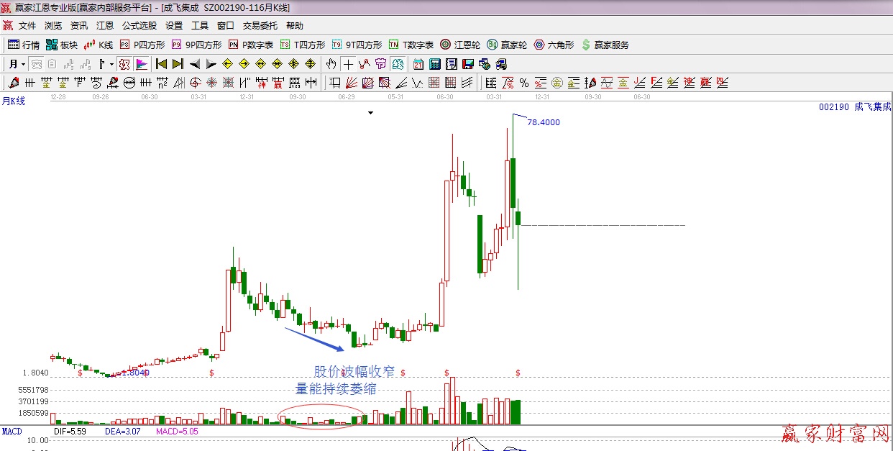Open the 江恩轮 Gann wheel tool

coord(460,45)
